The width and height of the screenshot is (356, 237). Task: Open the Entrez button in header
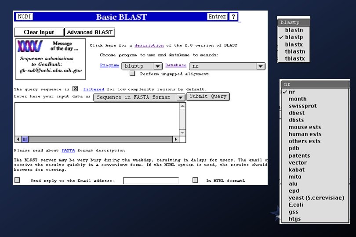click(217, 17)
